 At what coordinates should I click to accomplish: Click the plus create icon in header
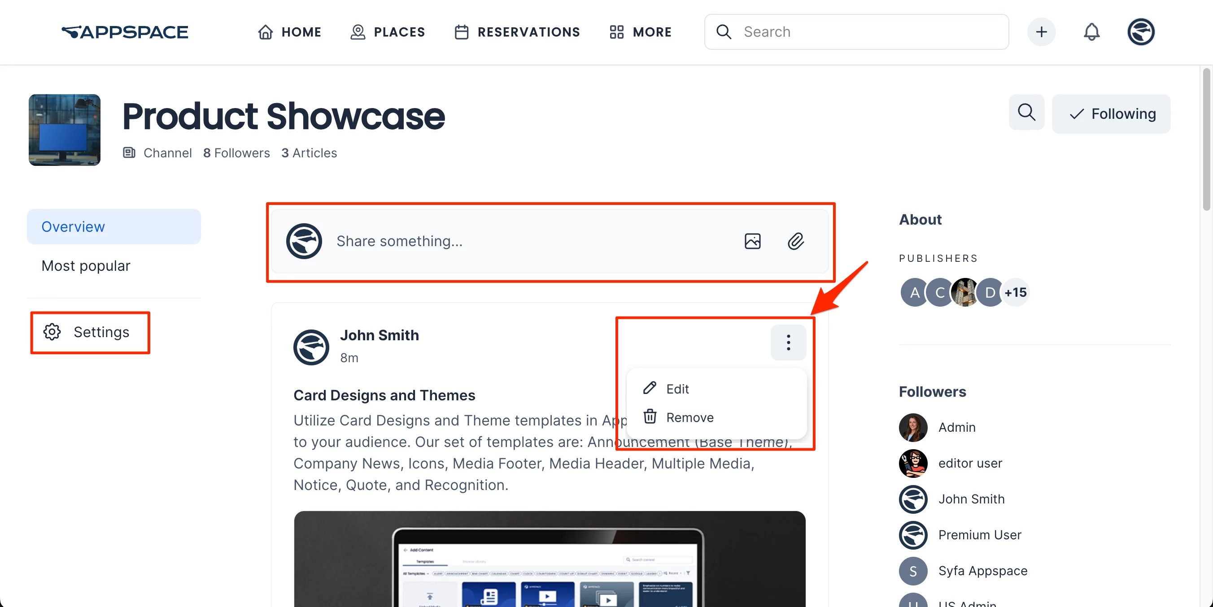pyautogui.click(x=1041, y=32)
